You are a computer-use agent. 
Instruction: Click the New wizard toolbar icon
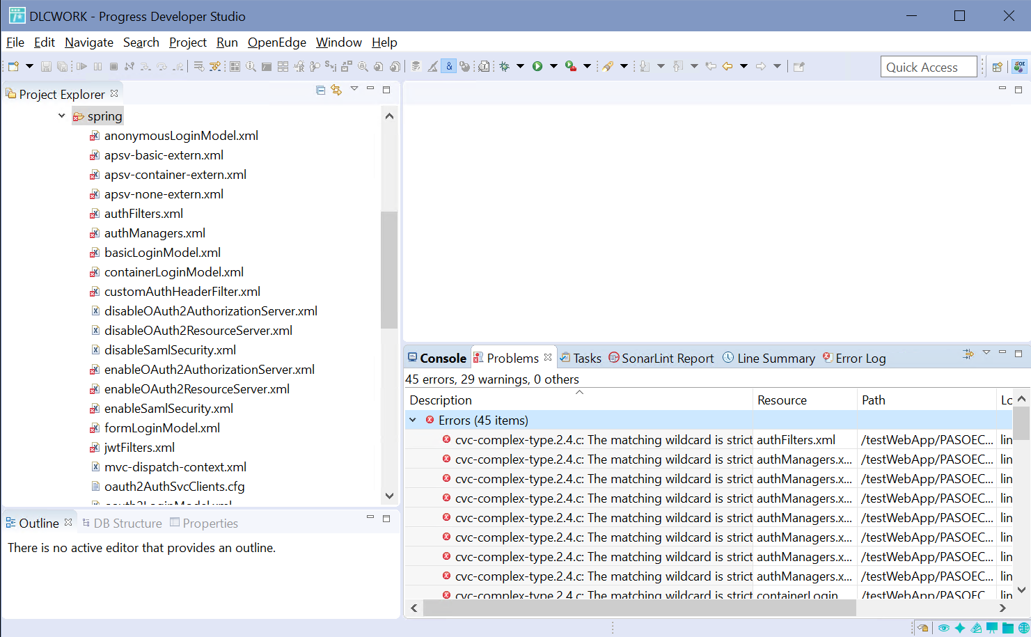coord(13,67)
